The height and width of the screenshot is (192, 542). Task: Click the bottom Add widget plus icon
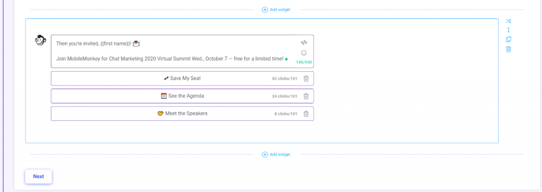point(265,155)
